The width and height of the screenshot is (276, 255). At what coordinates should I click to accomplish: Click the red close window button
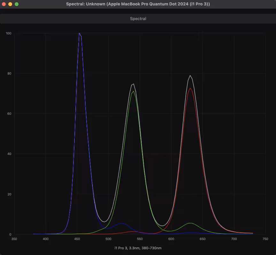tap(4, 4)
